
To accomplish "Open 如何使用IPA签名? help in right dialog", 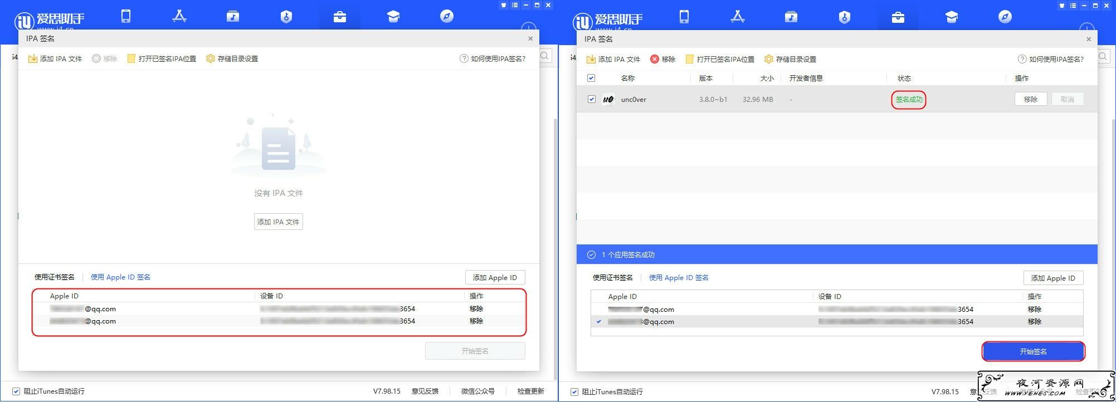I will click(x=1051, y=59).
